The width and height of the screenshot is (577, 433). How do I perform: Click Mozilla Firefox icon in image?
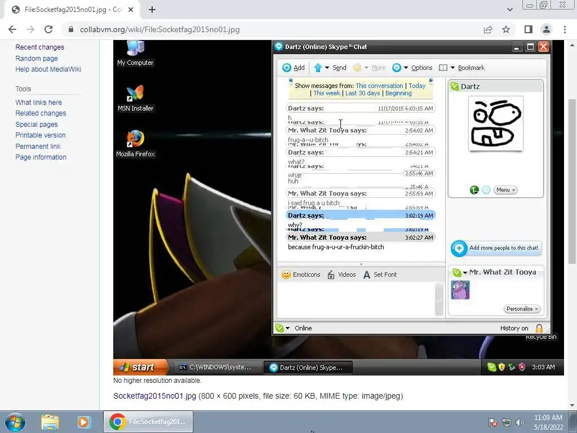click(135, 144)
